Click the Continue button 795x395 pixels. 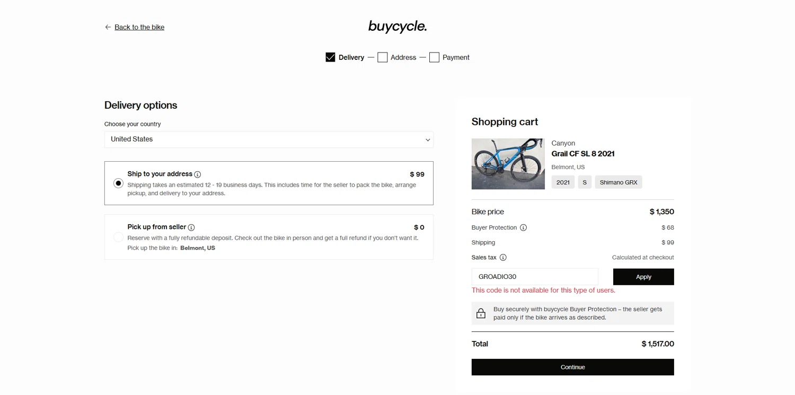pyautogui.click(x=573, y=367)
